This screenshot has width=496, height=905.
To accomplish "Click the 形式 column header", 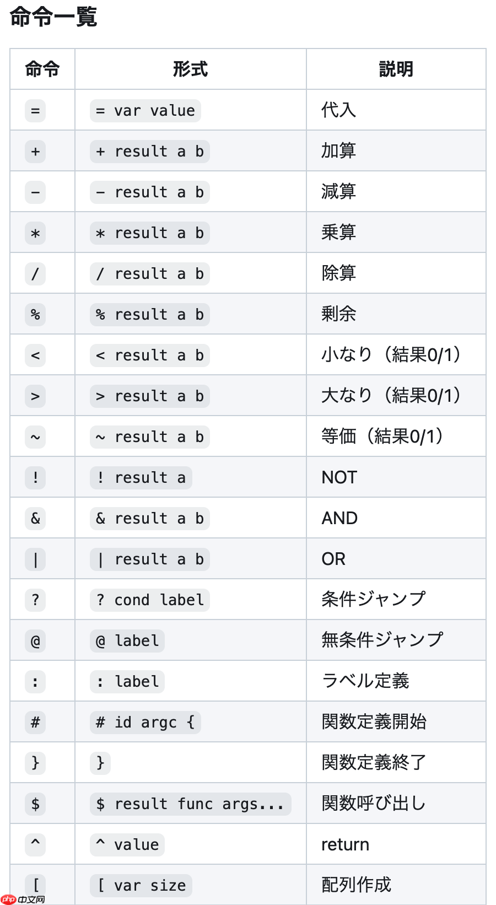I will coord(190,69).
